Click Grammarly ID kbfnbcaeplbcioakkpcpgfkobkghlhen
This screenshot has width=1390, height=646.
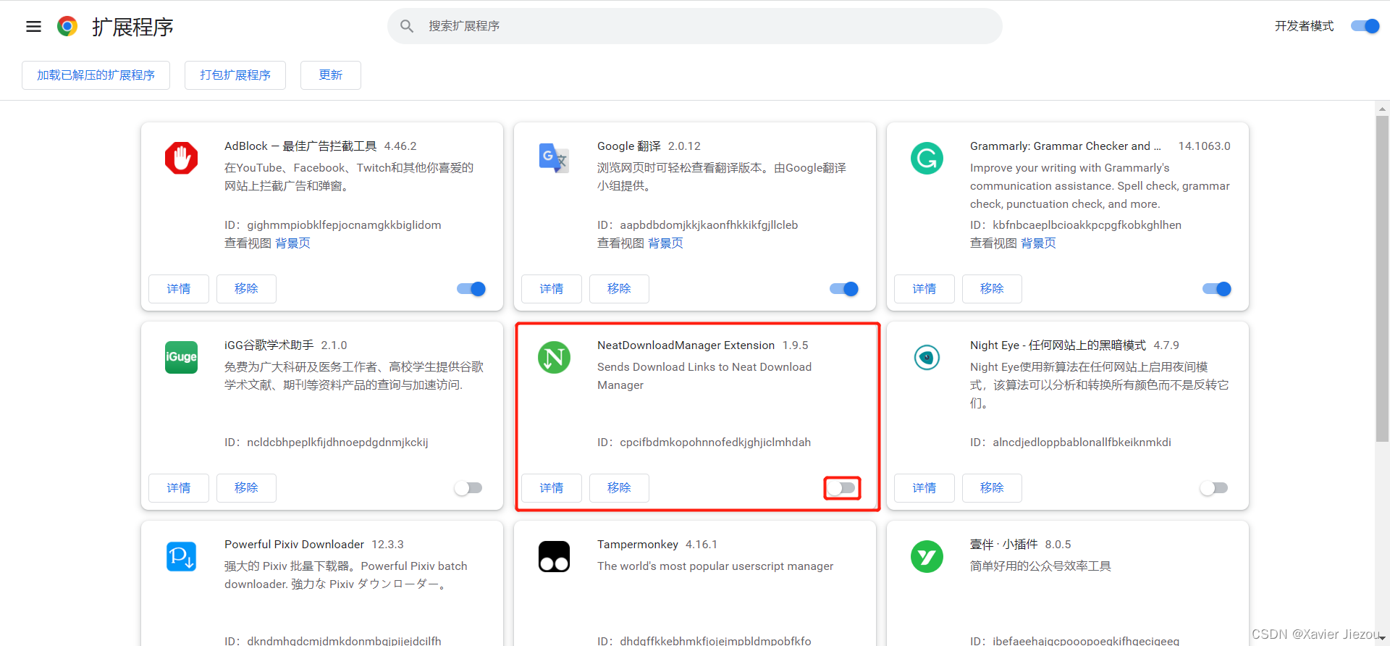point(1087,225)
